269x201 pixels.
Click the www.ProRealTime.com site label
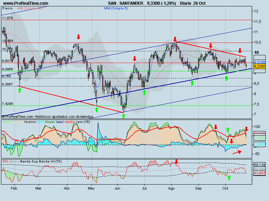coord(26,3)
